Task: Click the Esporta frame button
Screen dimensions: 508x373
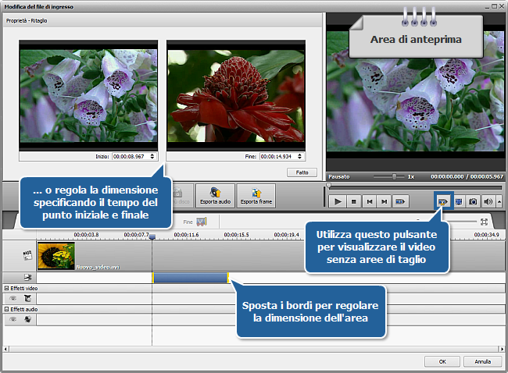Action: tap(256, 195)
